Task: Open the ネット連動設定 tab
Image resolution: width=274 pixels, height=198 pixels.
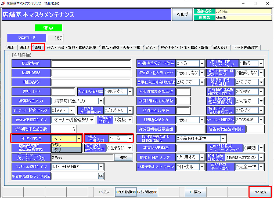Action: [245, 48]
